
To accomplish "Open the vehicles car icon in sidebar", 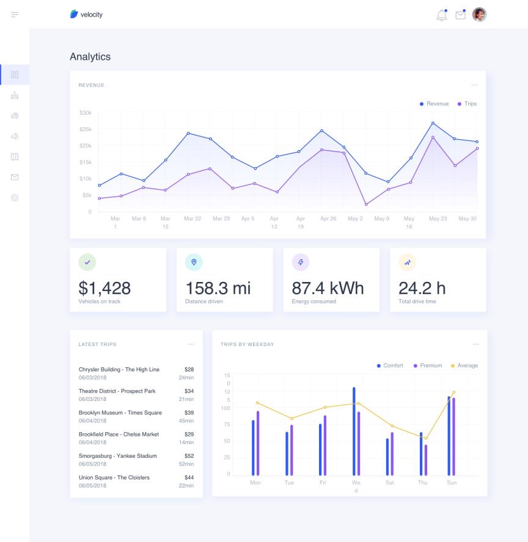I will [15, 115].
